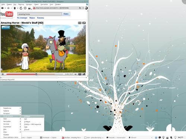This screenshot has height=139, width=186.
Task: Click the chat bubble tray icon
Action: click(160, 138)
